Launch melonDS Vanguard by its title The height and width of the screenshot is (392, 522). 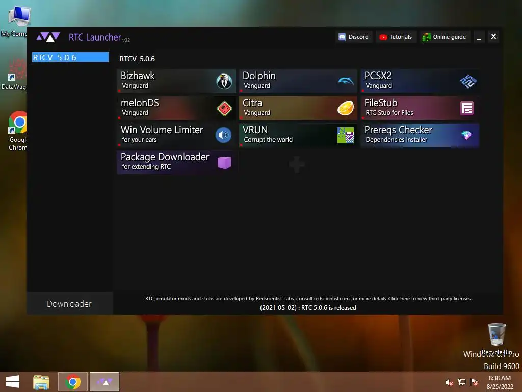(140, 103)
